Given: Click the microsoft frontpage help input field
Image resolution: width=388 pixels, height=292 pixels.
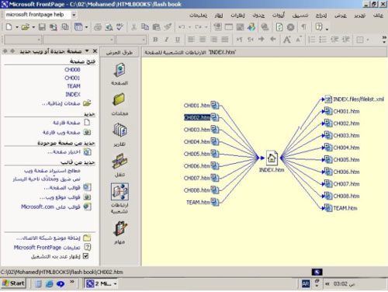Looking at the screenshot, I should point(37,15).
